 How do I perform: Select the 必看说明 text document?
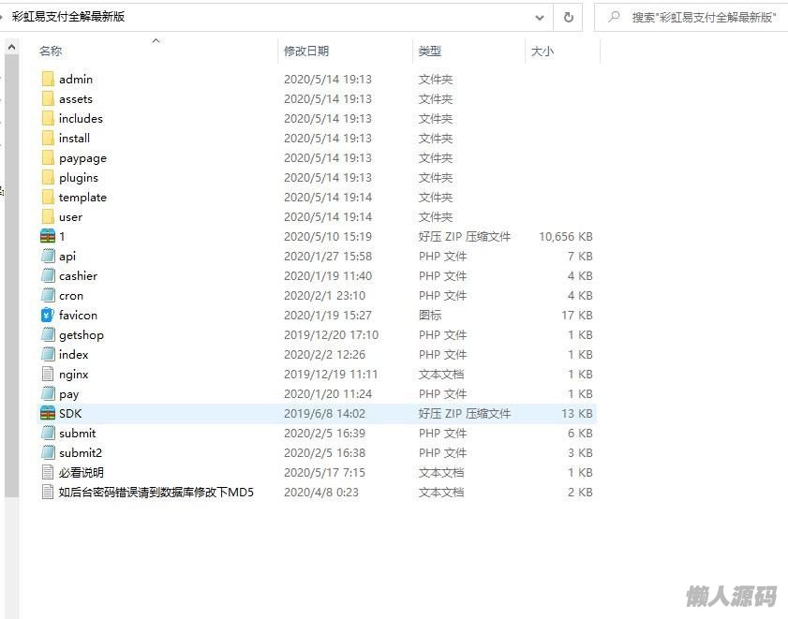(x=81, y=472)
